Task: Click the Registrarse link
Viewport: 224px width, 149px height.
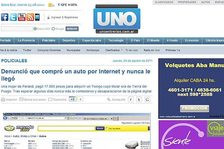Action: click(x=71, y=18)
